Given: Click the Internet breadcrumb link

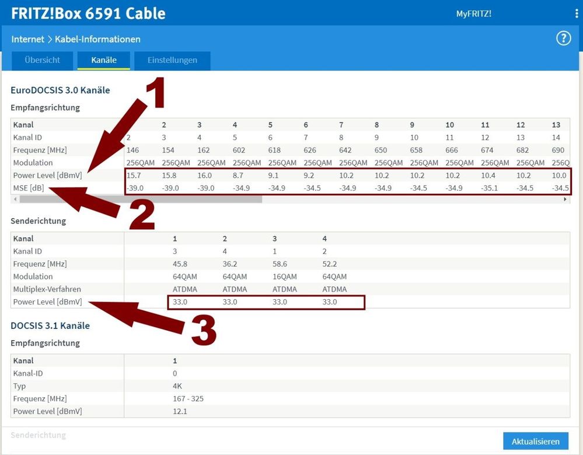Looking at the screenshot, I should coord(27,39).
